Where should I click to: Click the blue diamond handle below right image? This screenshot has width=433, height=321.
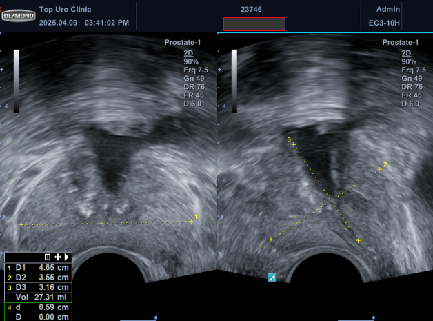pos(374,318)
